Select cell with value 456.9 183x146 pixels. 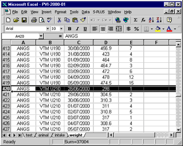click(x=106, y=48)
